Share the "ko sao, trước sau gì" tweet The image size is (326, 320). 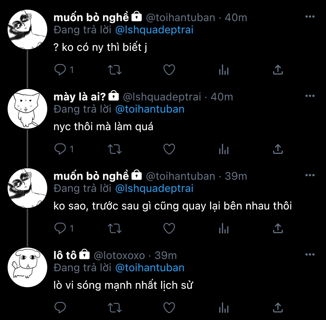click(x=278, y=228)
